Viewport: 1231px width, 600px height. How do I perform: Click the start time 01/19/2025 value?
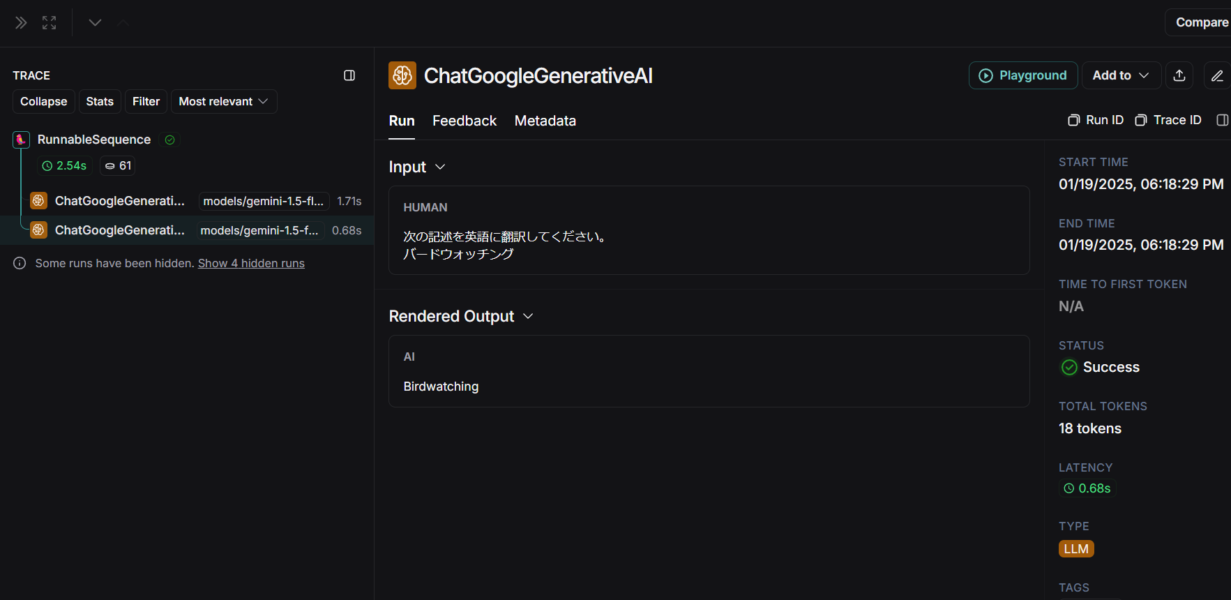(1141, 184)
